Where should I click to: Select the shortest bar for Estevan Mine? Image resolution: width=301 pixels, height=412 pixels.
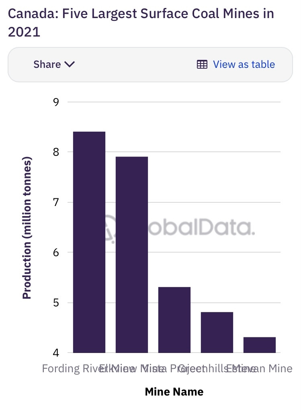260,345
